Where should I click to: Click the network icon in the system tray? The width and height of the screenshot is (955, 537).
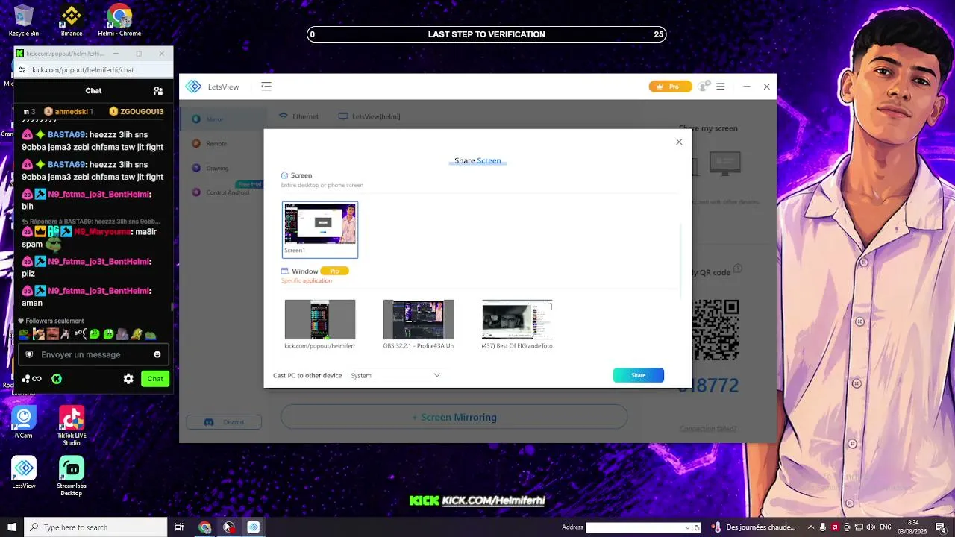point(859,527)
